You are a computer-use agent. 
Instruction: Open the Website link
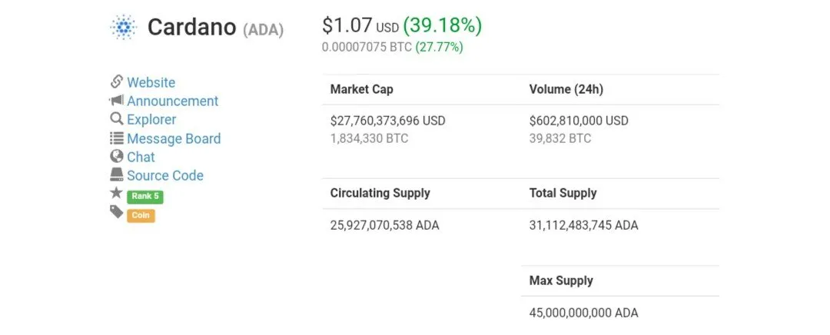tap(151, 82)
